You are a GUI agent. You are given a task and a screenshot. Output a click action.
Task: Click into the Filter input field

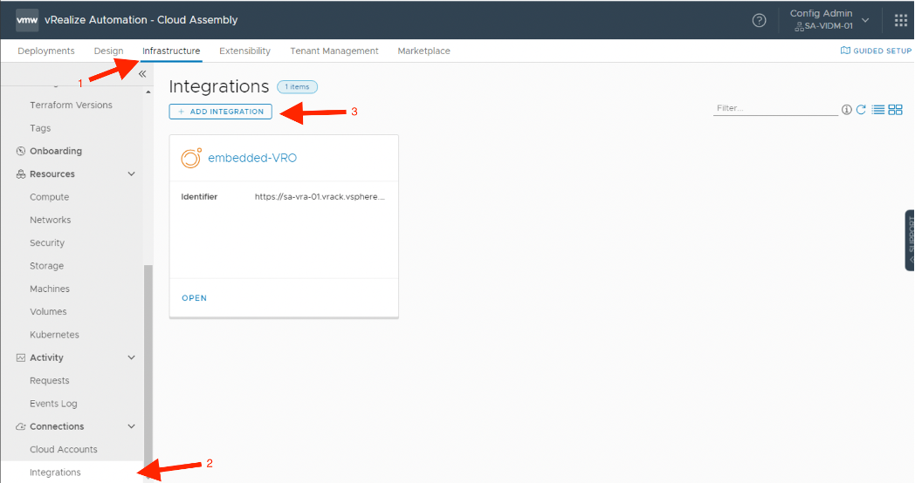tap(775, 108)
